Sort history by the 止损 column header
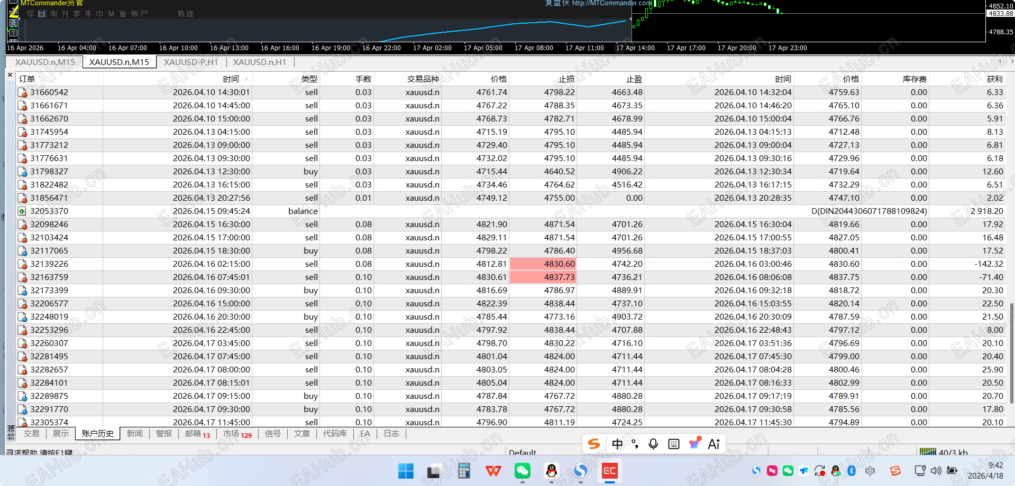The width and height of the screenshot is (1015, 486). [x=543, y=79]
